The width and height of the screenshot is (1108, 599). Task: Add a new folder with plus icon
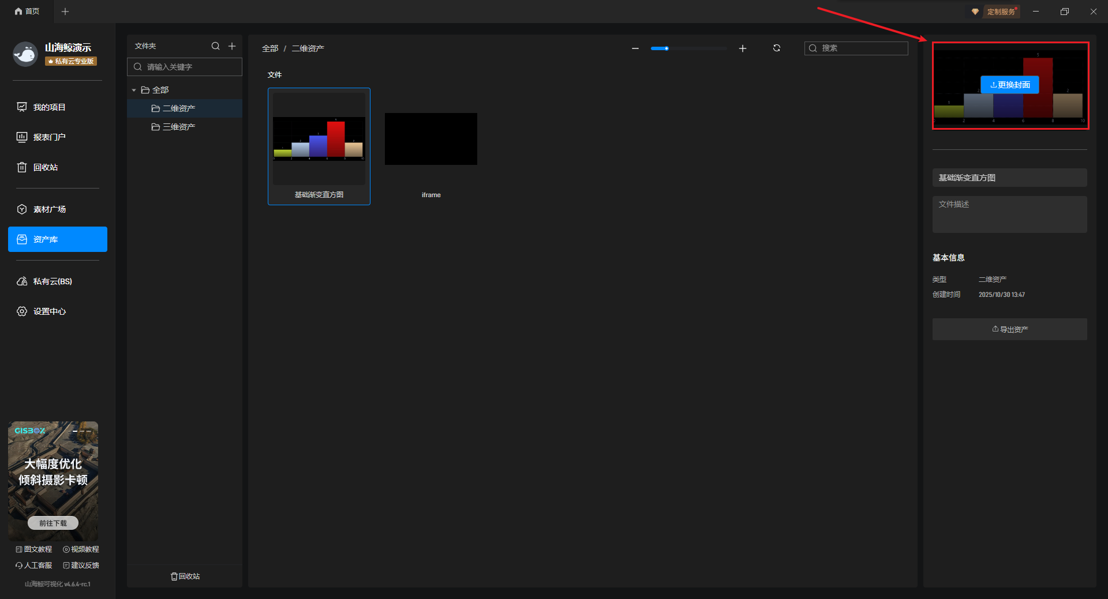232,46
